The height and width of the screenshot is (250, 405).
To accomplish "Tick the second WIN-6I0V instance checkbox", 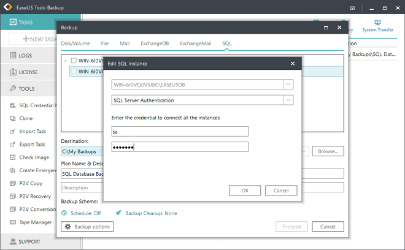I will coord(74,72).
